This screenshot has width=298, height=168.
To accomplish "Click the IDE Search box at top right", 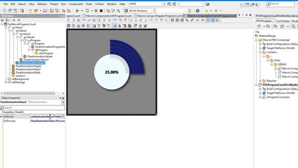I will tap(280, 4).
